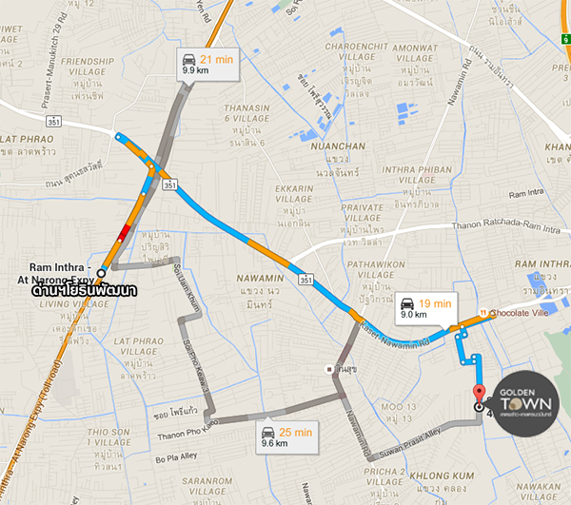Choose the 21 min 9.9 km route
This screenshot has width=571, height=505.
click(207, 64)
